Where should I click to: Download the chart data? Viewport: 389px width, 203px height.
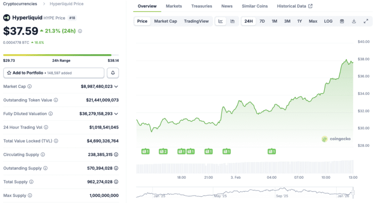pyautogui.click(x=354, y=21)
